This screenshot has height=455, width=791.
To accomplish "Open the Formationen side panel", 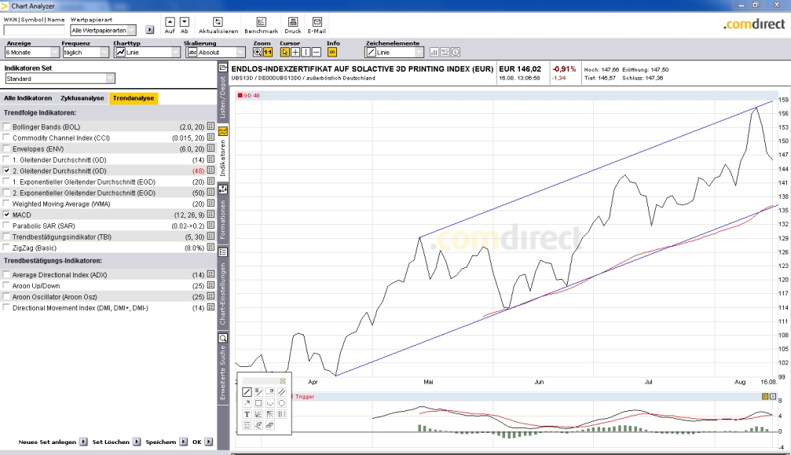I will coord(222,215).
